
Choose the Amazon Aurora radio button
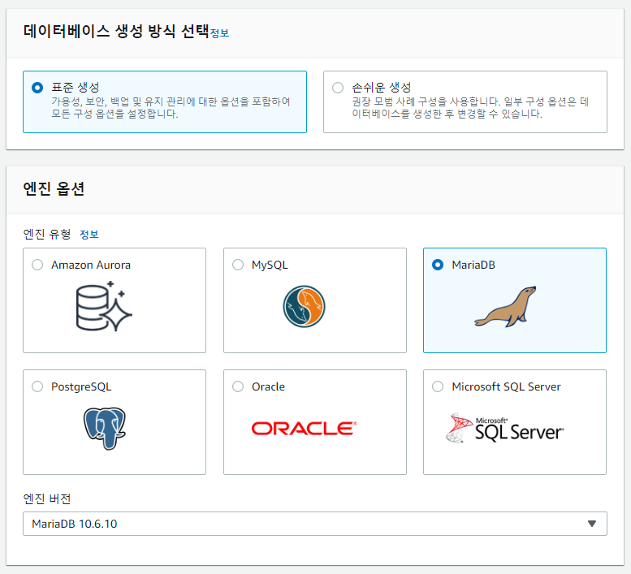(x=37, y=265)
